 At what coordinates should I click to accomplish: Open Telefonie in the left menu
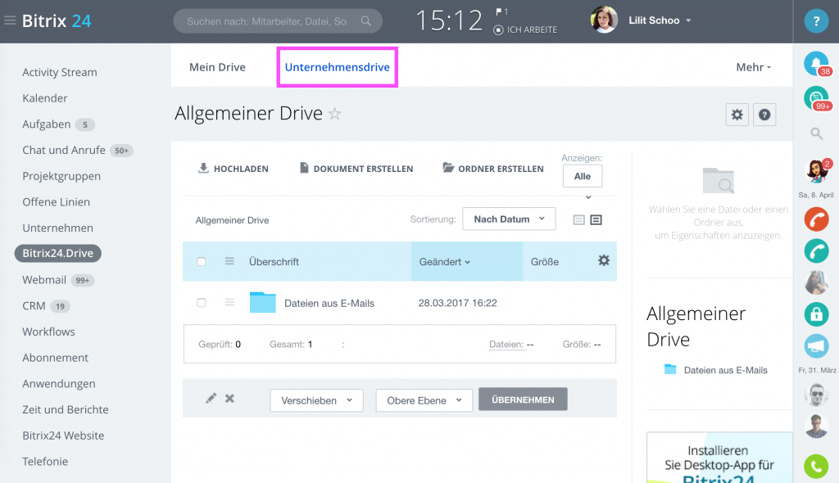point(45,462)
